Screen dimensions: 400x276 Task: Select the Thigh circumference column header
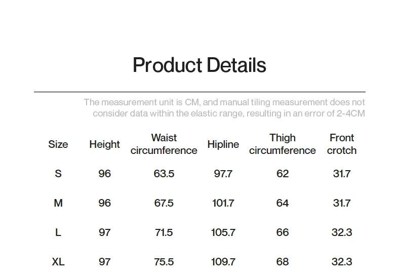tap(282, 144)
